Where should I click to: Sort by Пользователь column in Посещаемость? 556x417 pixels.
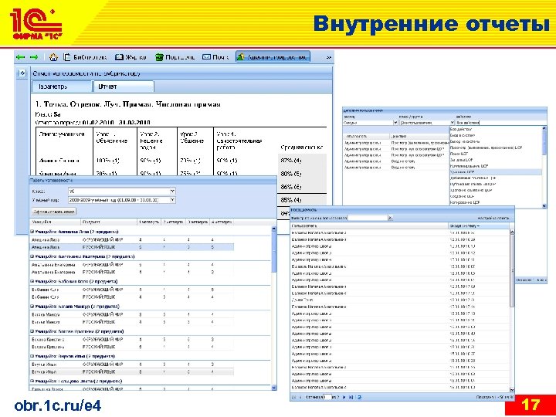tap(369, 225)
